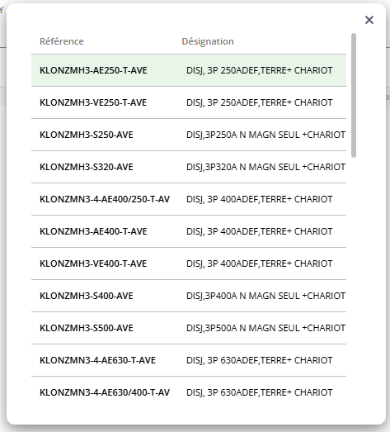Click the vertical scrollbar thumb

354,95
